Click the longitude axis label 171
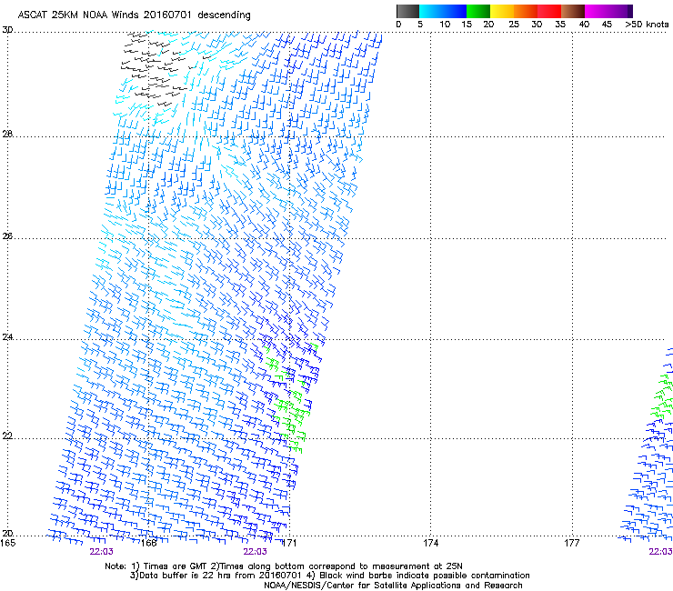Viewport: 673px width, 591px height. click(289, 544)
